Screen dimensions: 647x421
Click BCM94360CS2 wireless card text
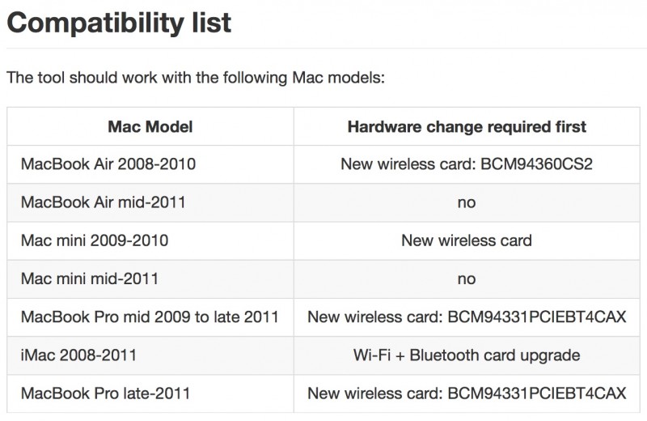536,164
